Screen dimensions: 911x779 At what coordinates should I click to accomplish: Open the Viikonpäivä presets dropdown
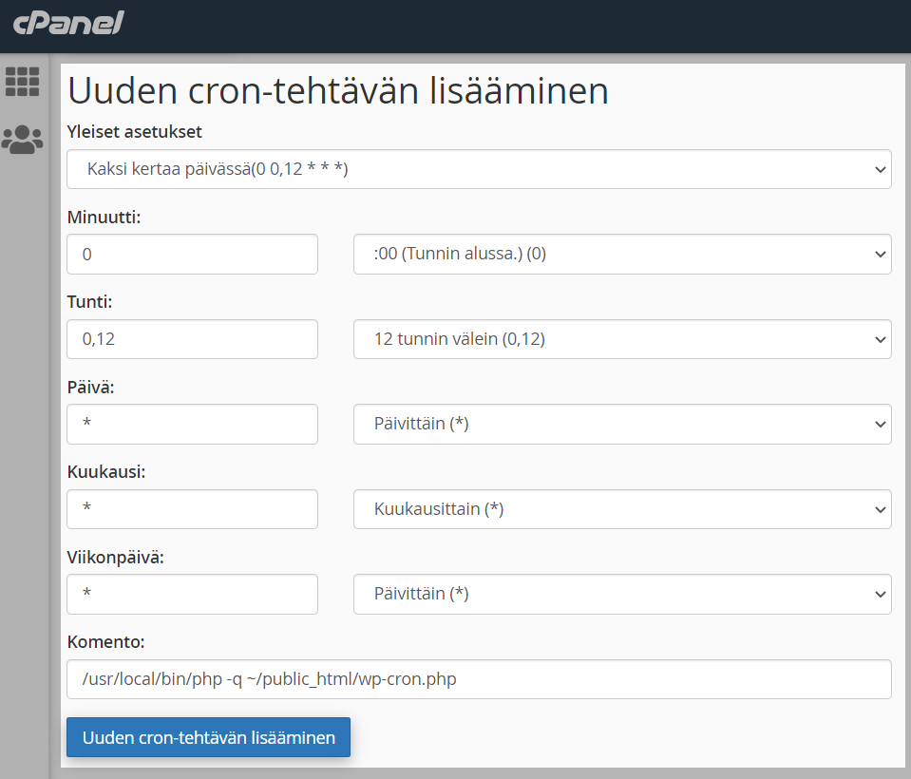coord(622,594)
